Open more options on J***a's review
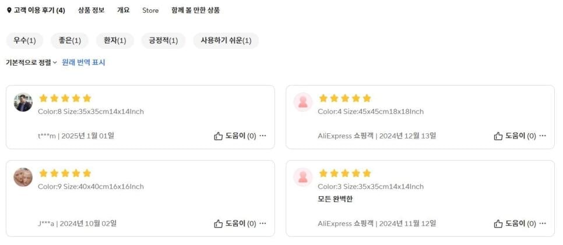Screen dimensions: 563x245 pos(263,223)
